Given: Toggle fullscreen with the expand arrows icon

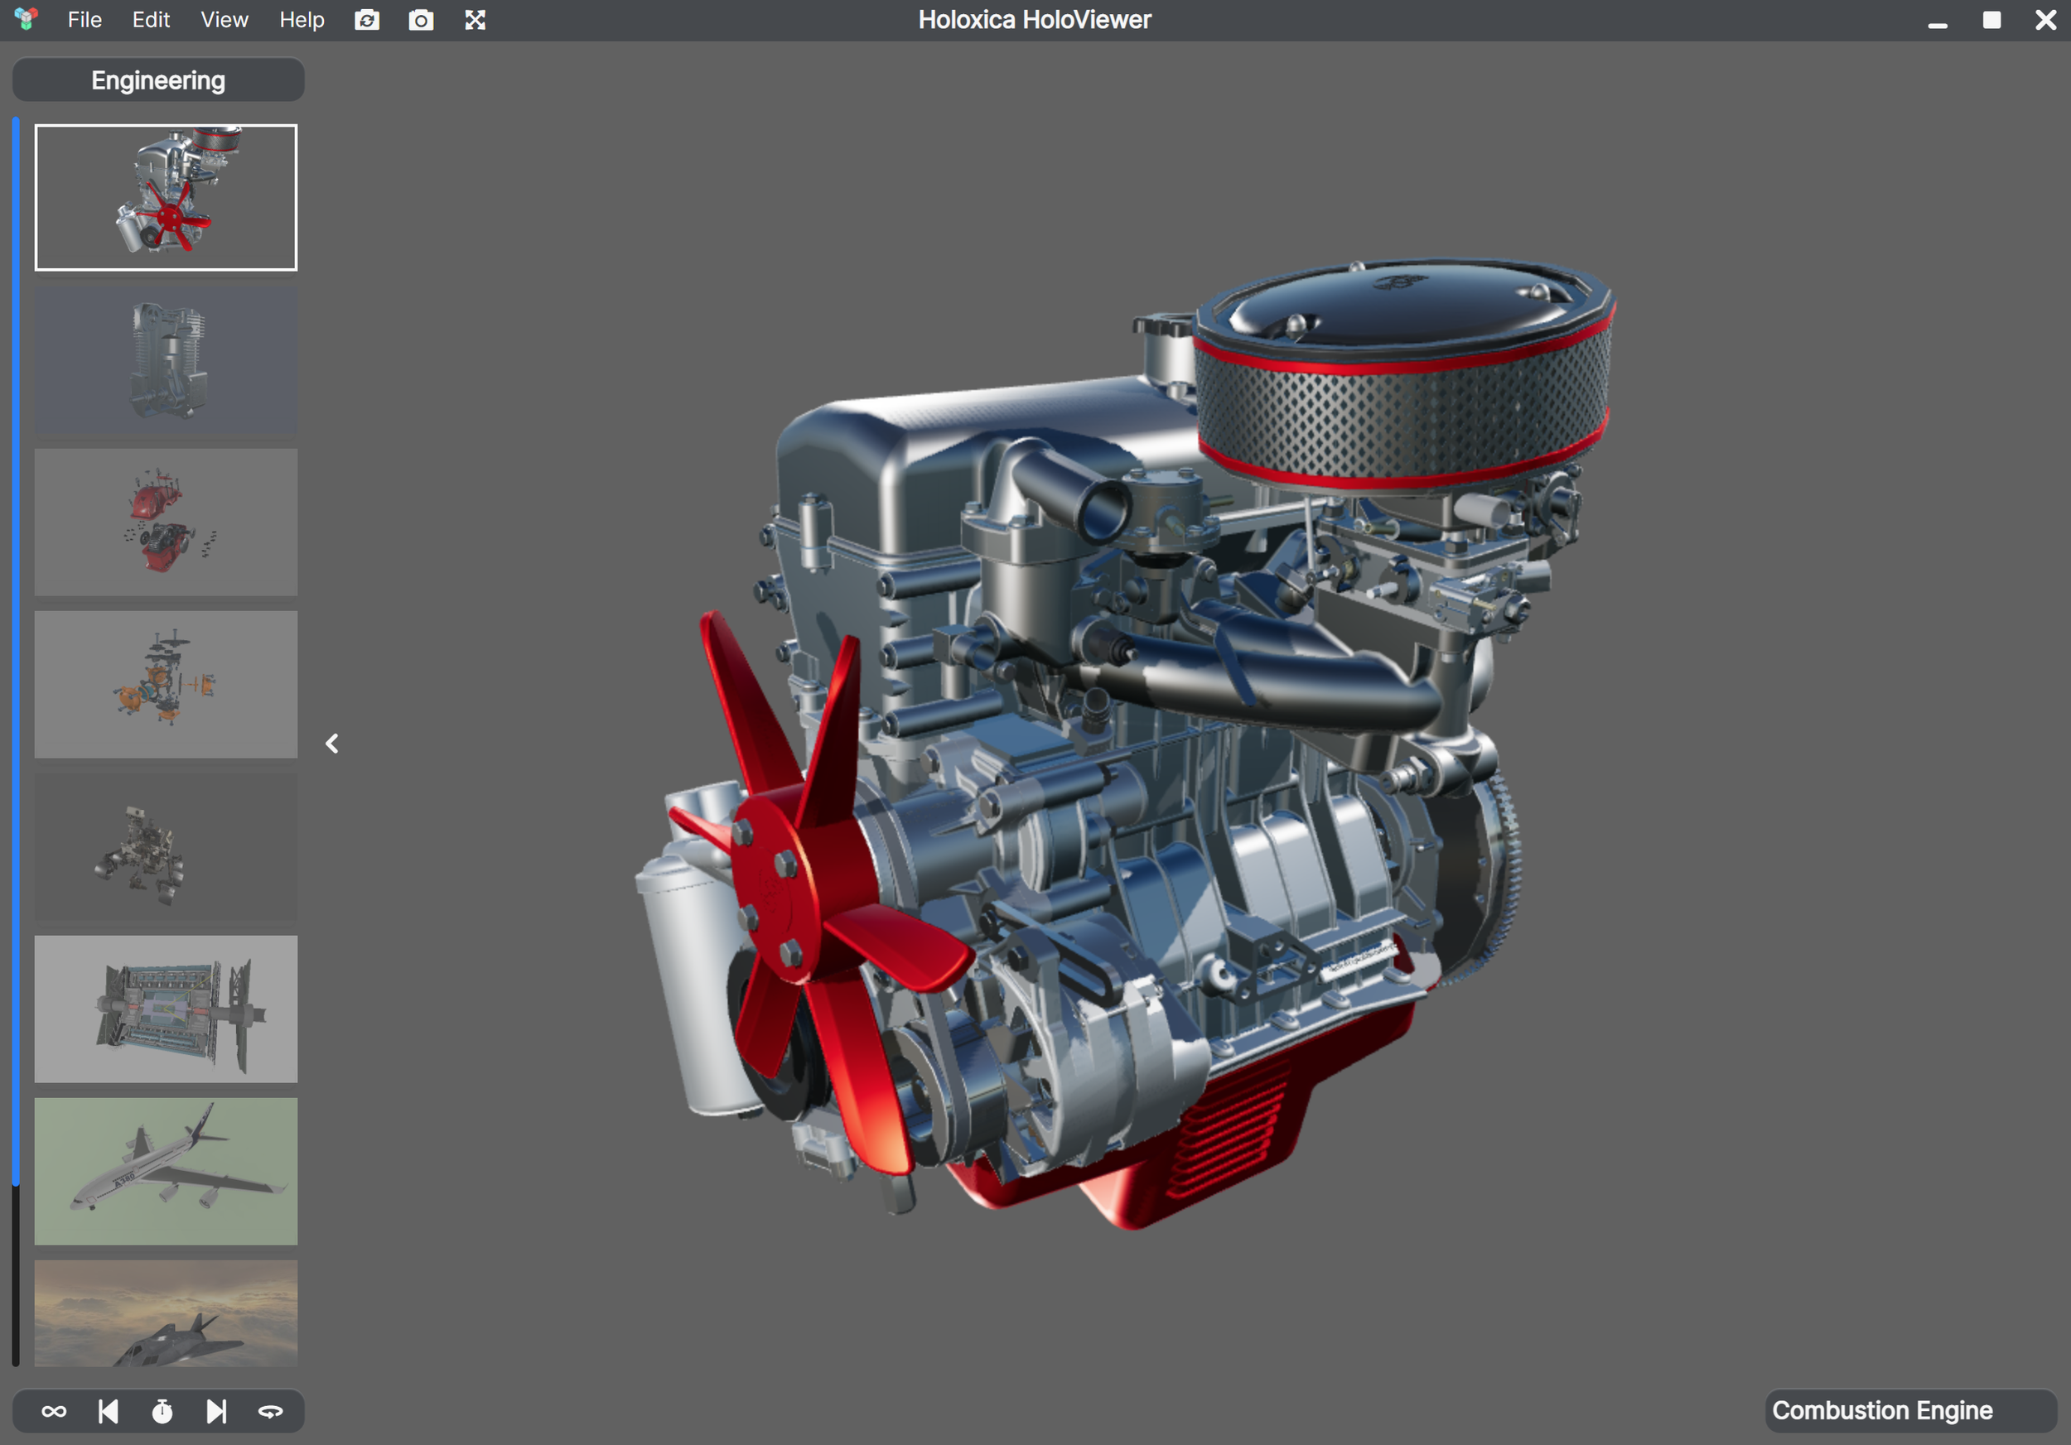Looking at the screenshot, I should [476, 20].
